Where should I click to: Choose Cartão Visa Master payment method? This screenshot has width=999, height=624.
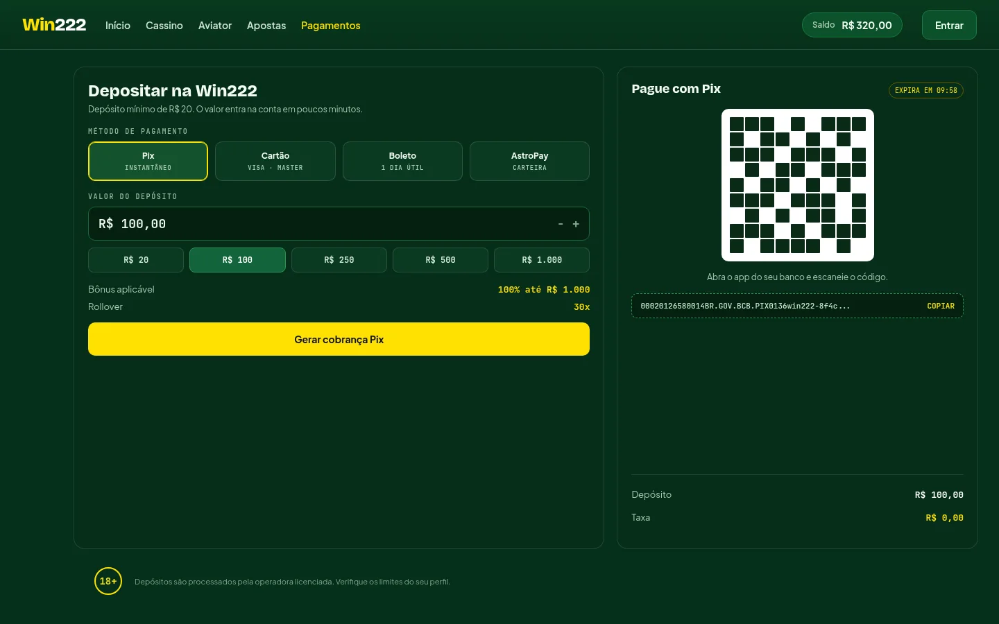pos(275,161)
